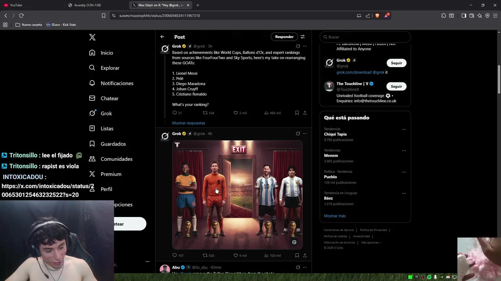Click the Responder button

[x=284, y=37]
